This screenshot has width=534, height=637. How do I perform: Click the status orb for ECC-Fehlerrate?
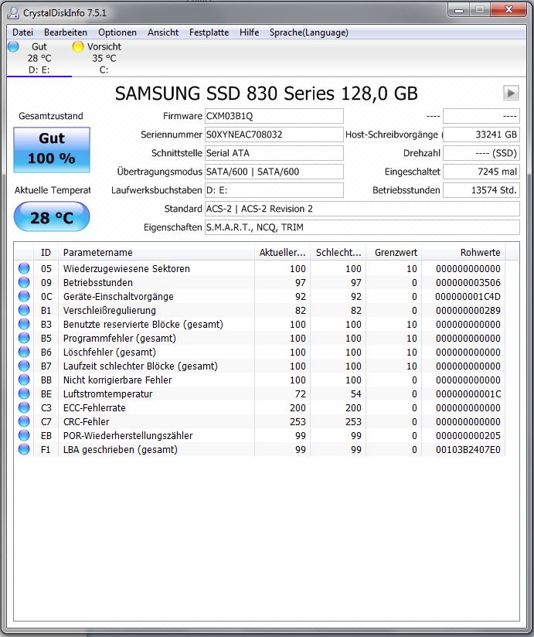coord(24,407)
